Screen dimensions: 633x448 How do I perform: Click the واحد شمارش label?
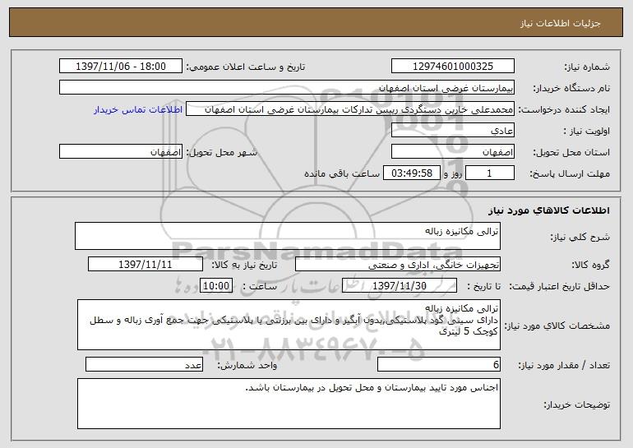247,365
